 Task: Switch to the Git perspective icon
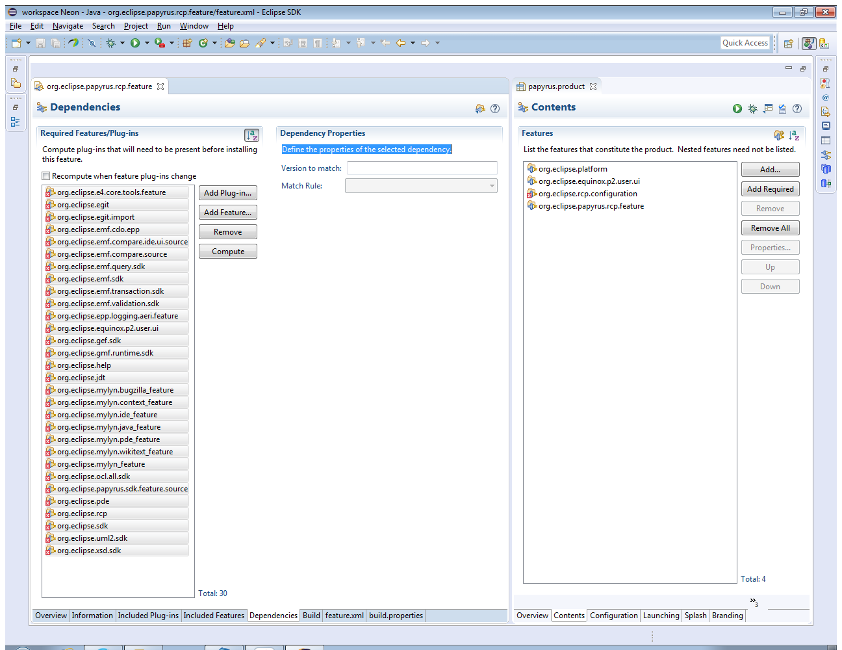[x=824, y=44]
